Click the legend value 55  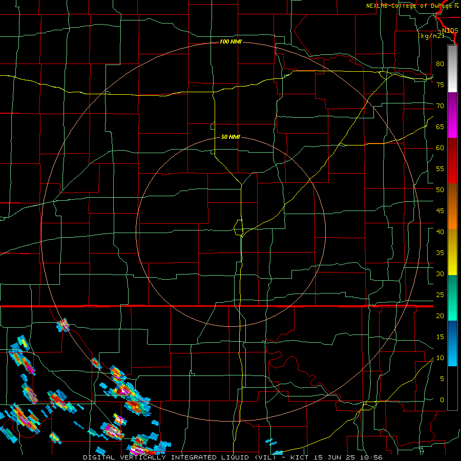(440, 169)
